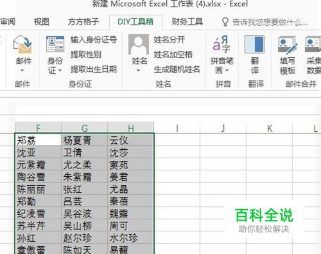The image size is (321, 254).
Task: Expand the 姓名 dropdown arrow
Action: [138, 70]
